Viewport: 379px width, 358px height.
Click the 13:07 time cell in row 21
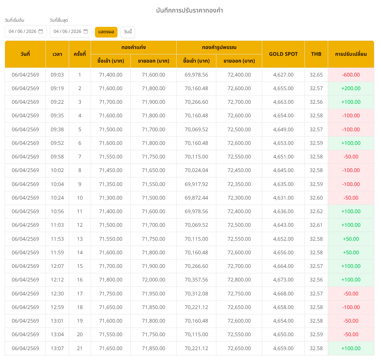(x=57, y=348)
